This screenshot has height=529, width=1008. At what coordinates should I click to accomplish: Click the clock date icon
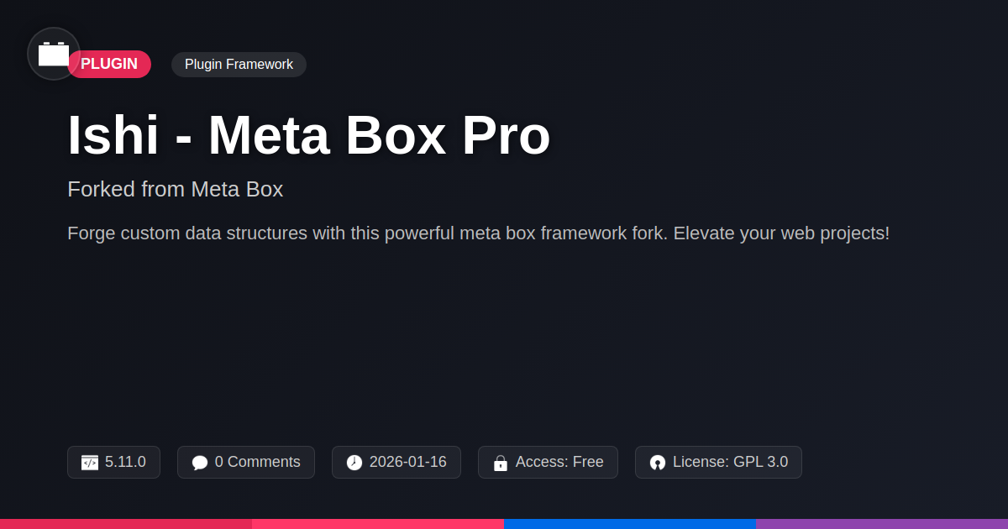click(x=354, y=463)
